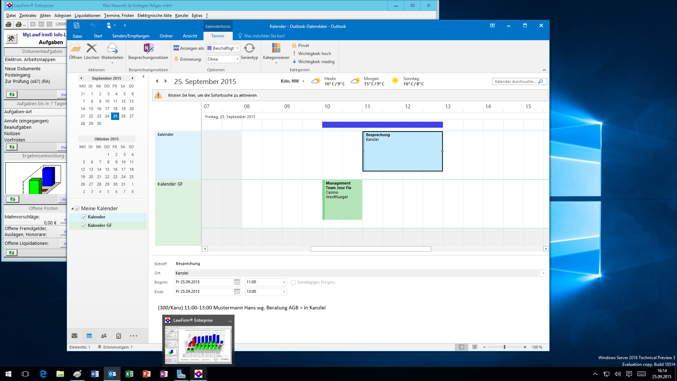
Task: Open Beginn date picker calendar icon
Action: coord(237,282)
